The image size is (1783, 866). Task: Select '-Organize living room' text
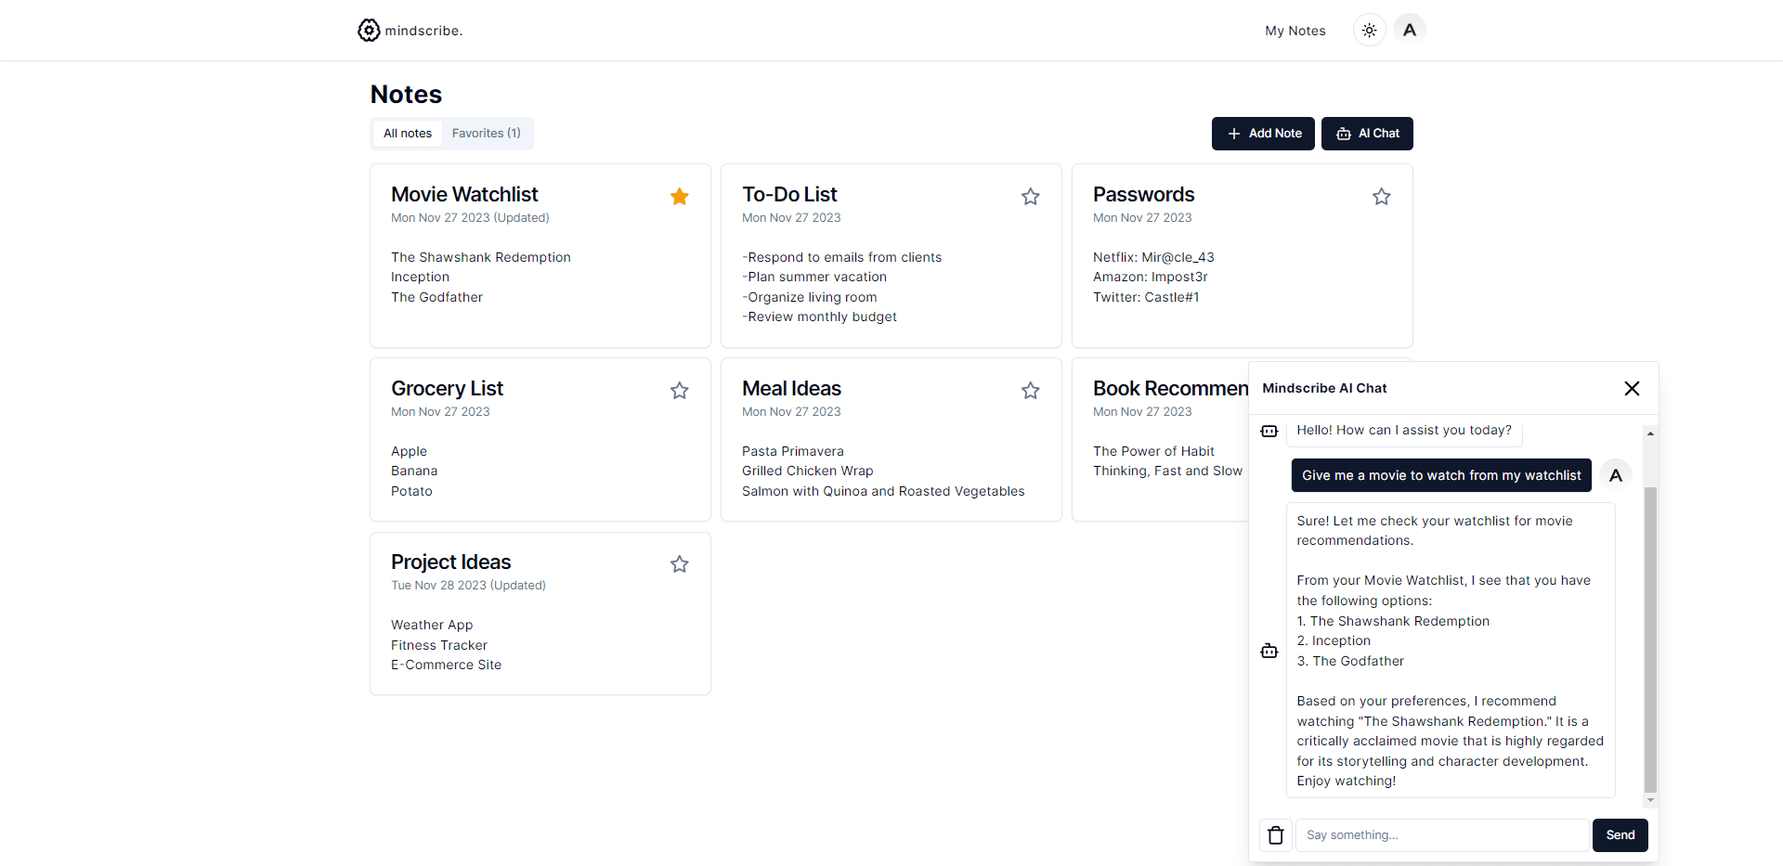pos(809,297)
